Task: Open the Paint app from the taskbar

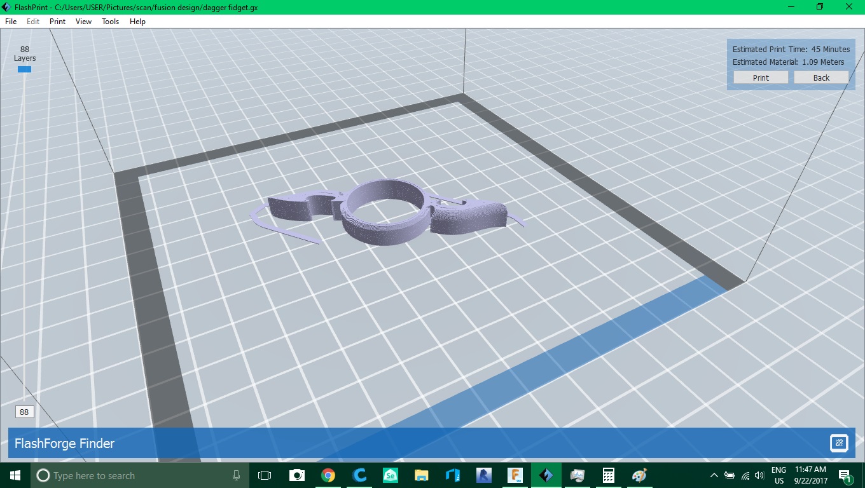Action: coord(640,475)
